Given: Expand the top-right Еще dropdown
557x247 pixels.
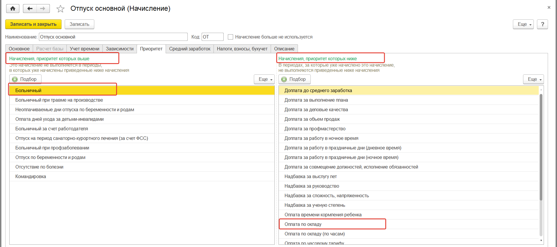Looking at the screenshot, I should [523, 24].
